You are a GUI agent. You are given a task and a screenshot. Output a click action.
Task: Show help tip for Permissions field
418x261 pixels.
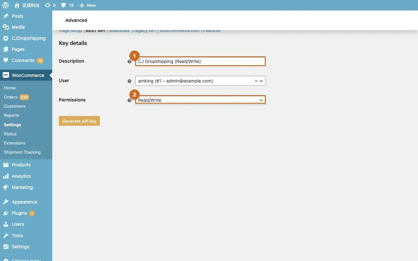click(129, 100)
